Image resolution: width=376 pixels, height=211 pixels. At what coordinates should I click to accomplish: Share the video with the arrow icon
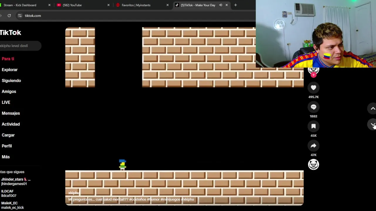[x=313, y=146]
